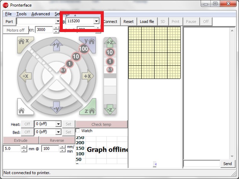Click the yellow print bed grid
The height and width of the screenshot is (179, 239).
[154, 53]
